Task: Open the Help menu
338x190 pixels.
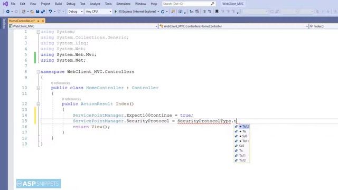Action: coord(154,4)
